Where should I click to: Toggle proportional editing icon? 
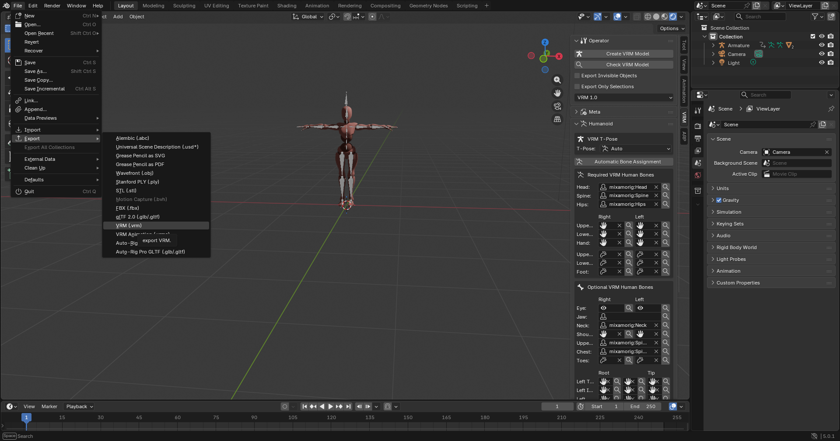tap(372, 17)
